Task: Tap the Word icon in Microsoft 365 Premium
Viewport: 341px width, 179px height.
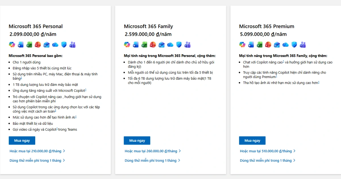Action: tap(251, 45)
